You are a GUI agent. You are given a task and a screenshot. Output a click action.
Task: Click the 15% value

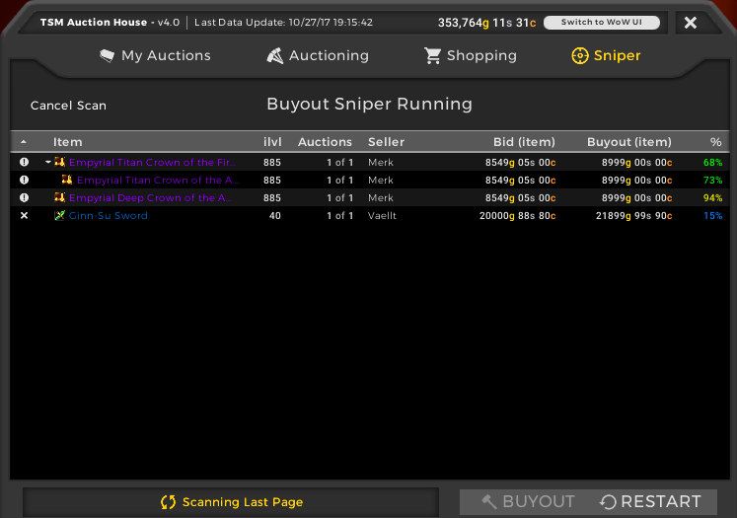coord(712,216)
